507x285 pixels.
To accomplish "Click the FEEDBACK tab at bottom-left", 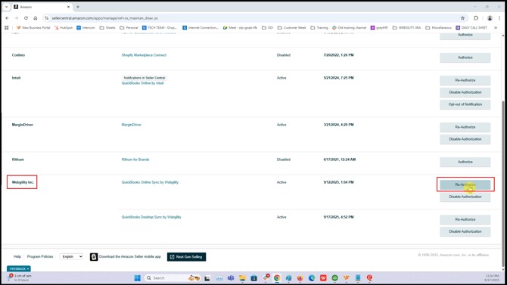I will coord(19,268).
